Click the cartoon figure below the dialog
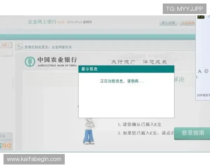The height and width of the screenshot is (168, 210). [89, 131]
